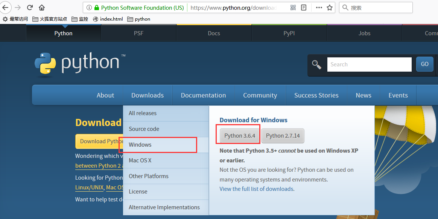Image resolution: width=438 pixels, height=219 pixels.
Task: Show site info via green padlock icon
Action: [x=97, y=7]
